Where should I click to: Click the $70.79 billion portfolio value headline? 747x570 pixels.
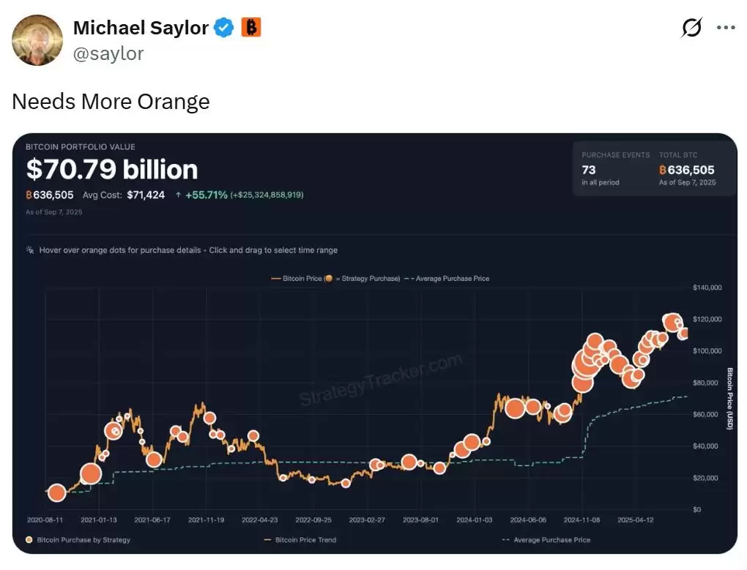click(x=111, y=169)
